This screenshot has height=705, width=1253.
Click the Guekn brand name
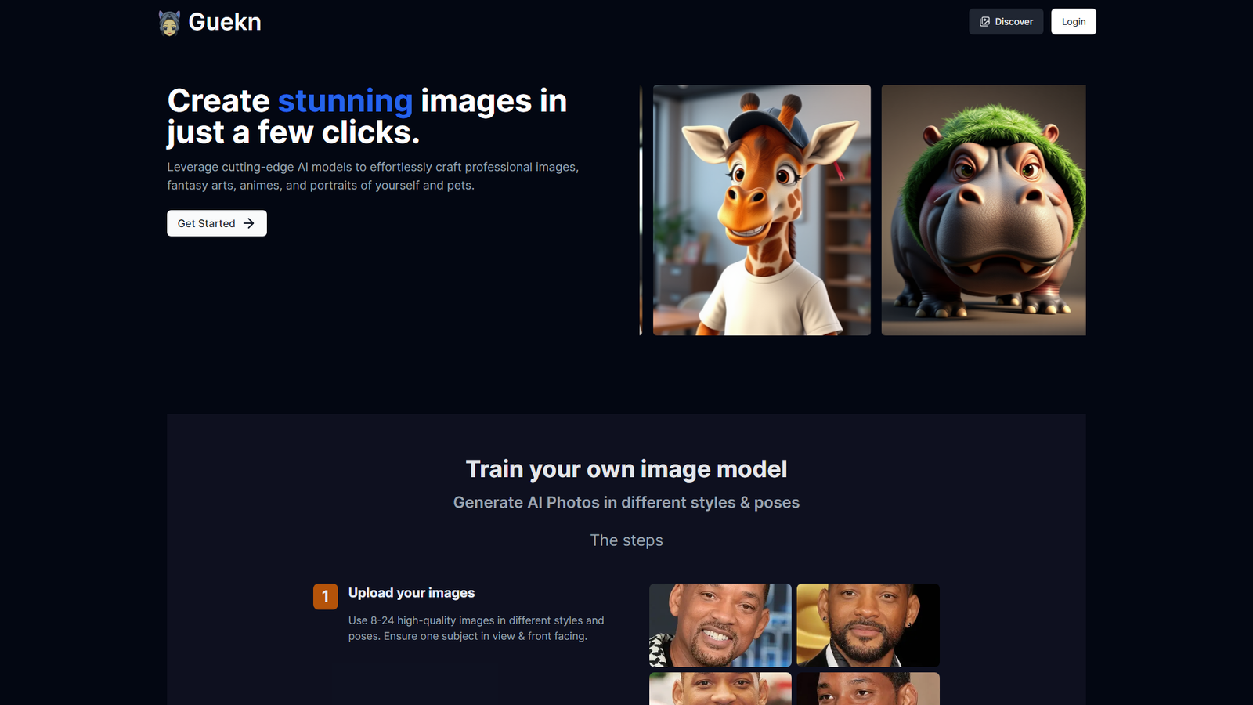pyautogui.click(x=225, y=22)
